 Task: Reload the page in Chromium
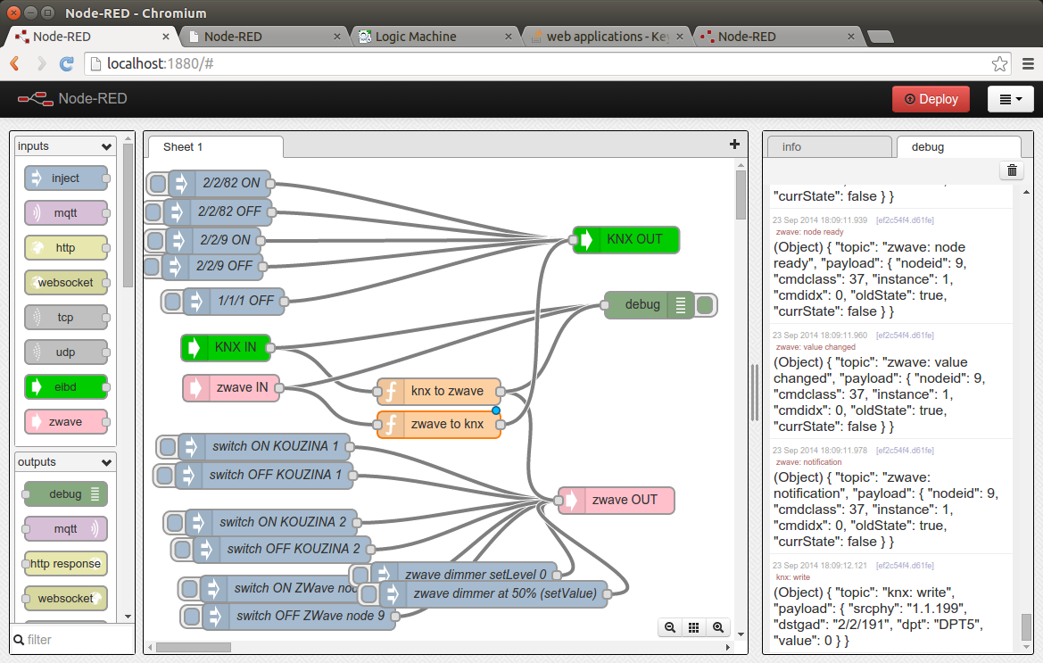(x=67, y=64)
